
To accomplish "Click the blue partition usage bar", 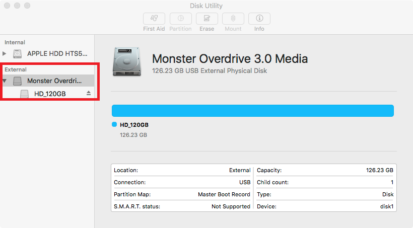I will tap(252, 111).
